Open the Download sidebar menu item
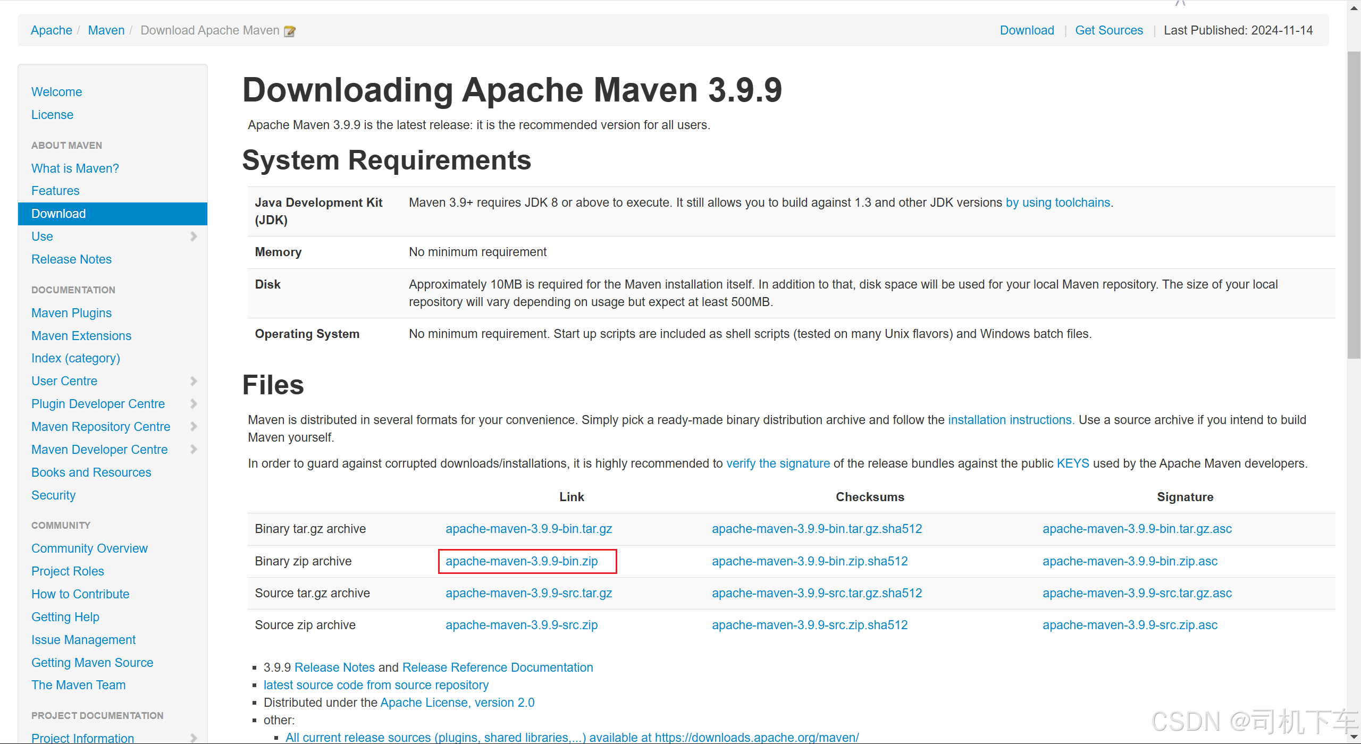Viewport: 1361px width, 744px height. click(x=58, y=214)
